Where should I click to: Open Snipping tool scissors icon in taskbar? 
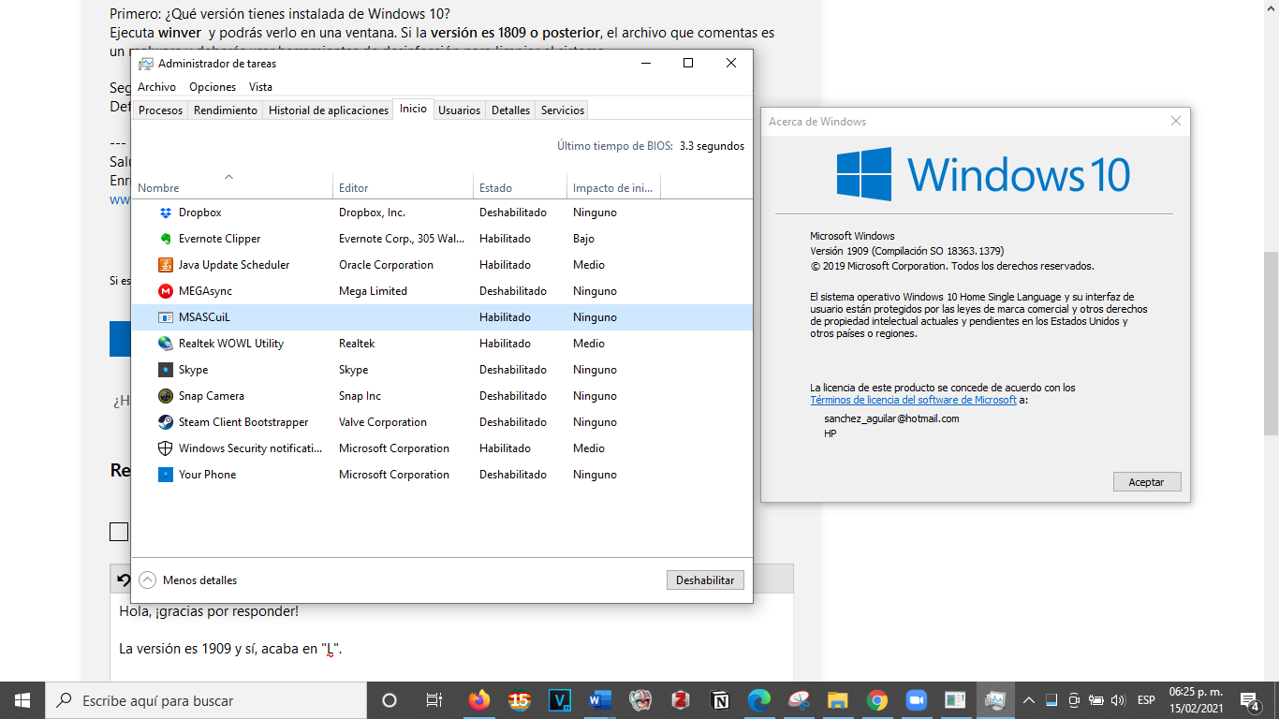799,700
